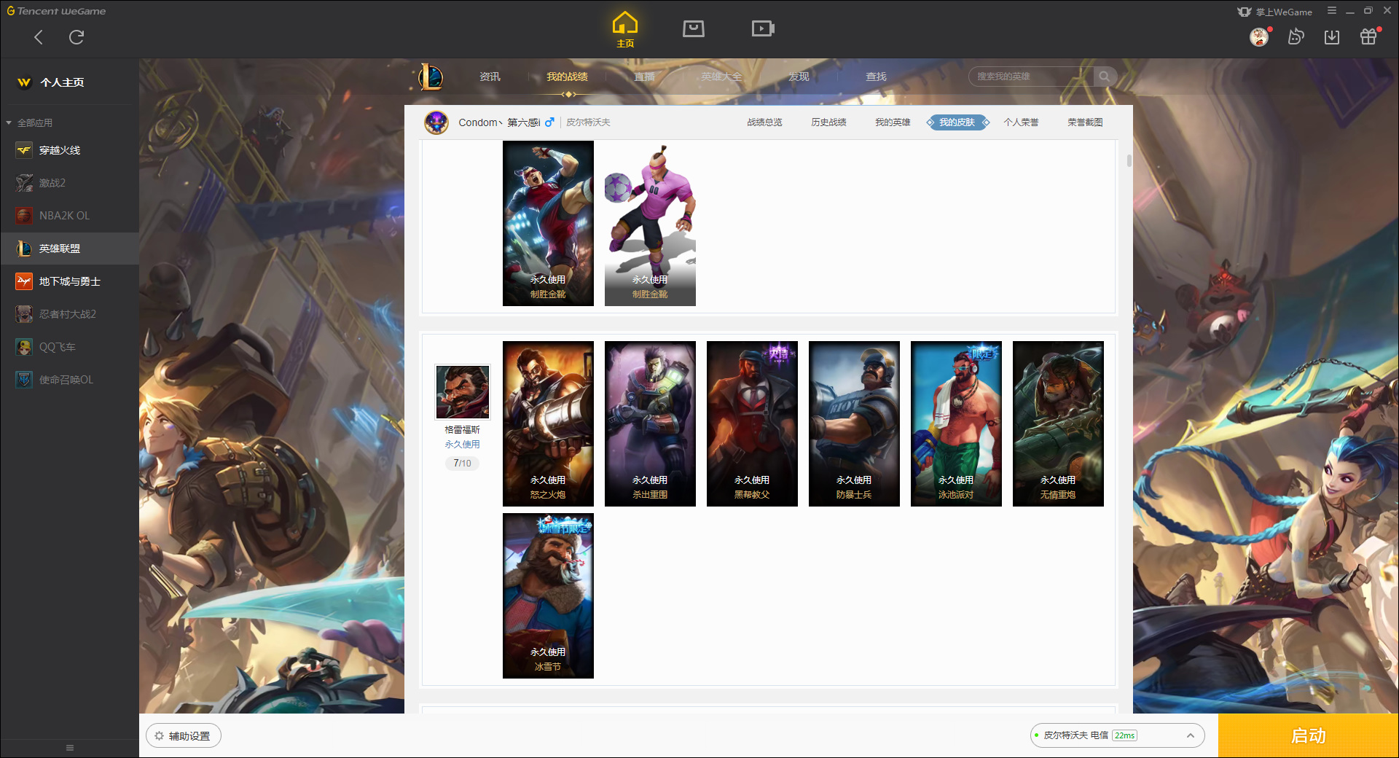Click the search magnifier button
Screen dimensions: 1399x758
pos(1105,77)
